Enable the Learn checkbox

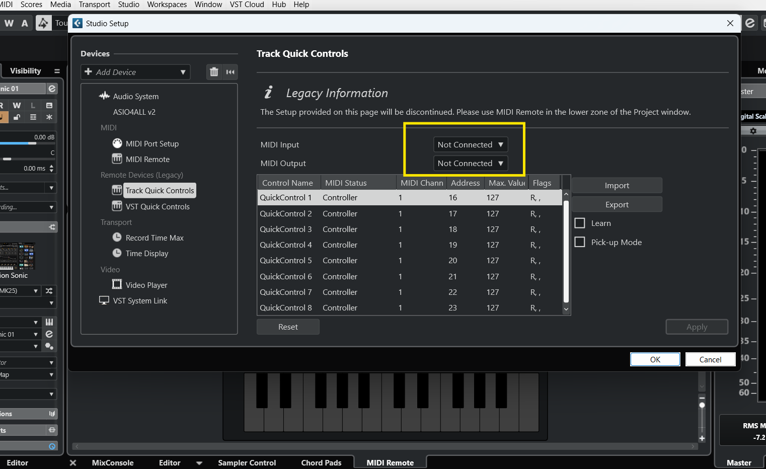coord(580,223)
